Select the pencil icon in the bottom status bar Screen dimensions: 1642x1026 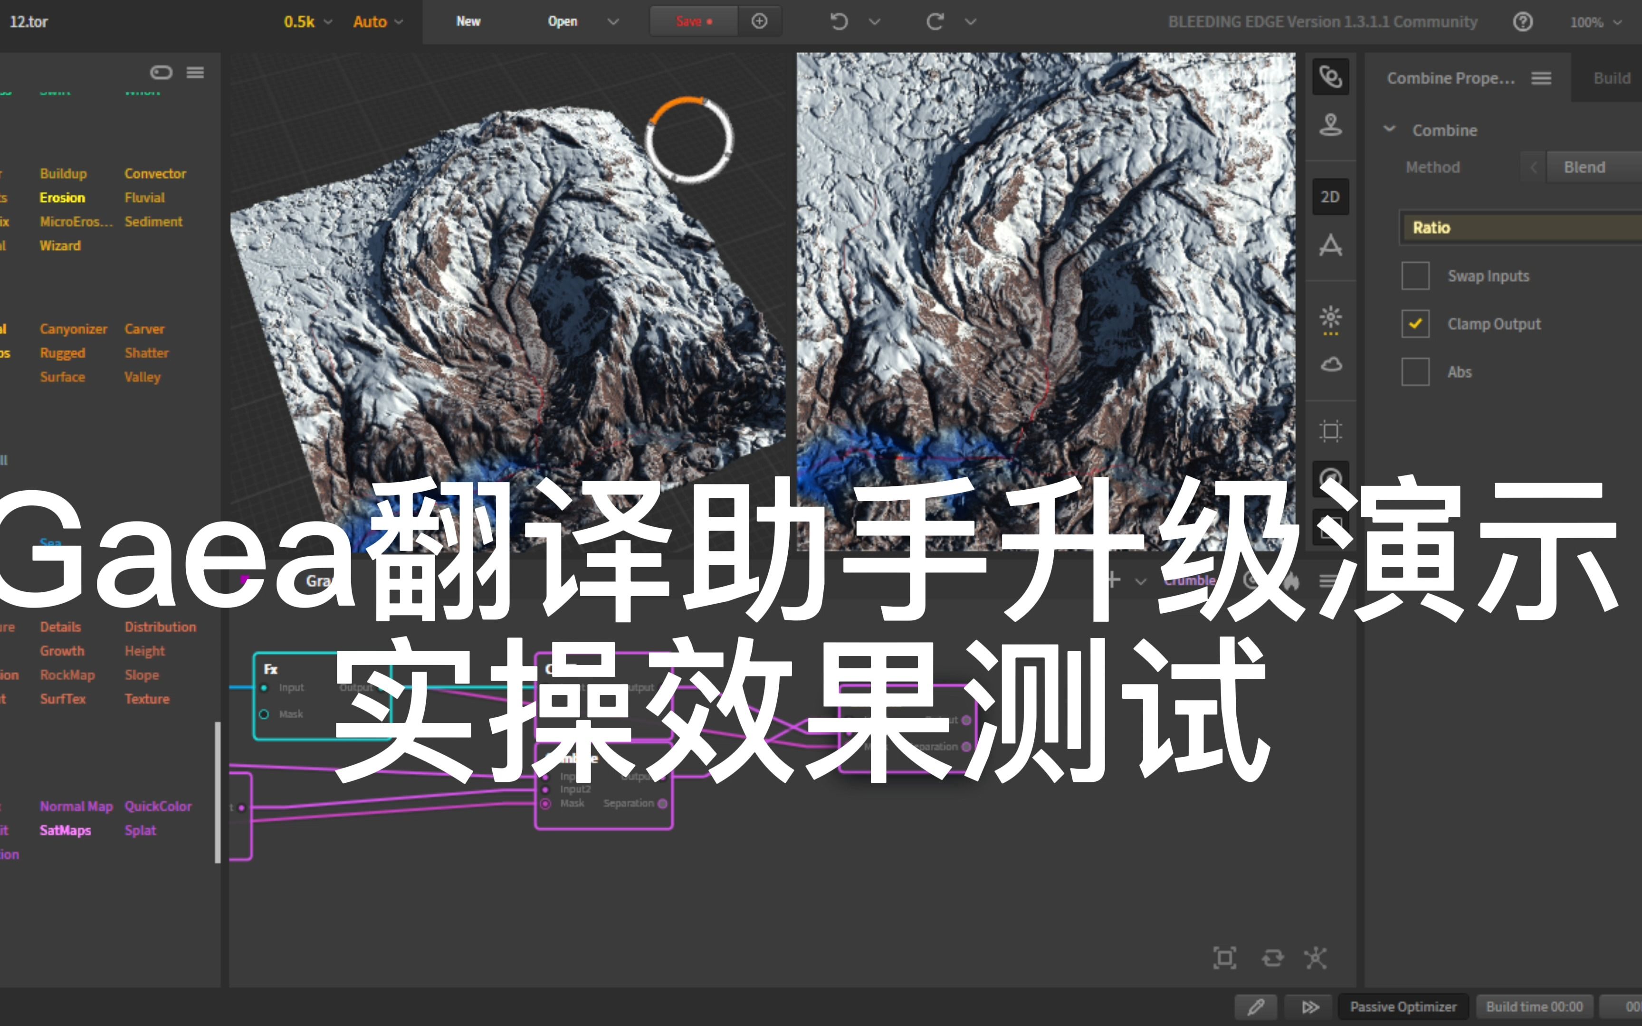pyautogui.click(x=1257, y=1007)
